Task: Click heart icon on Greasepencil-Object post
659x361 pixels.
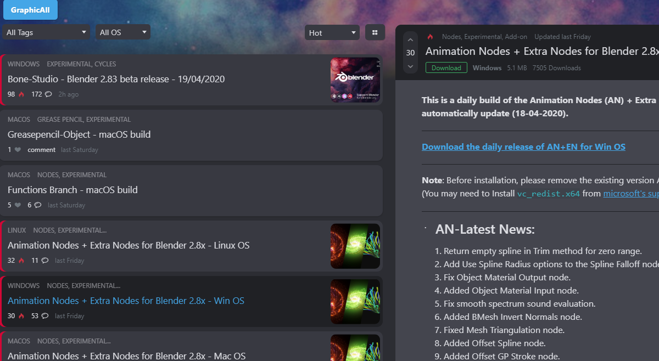Action: point(18,150)
